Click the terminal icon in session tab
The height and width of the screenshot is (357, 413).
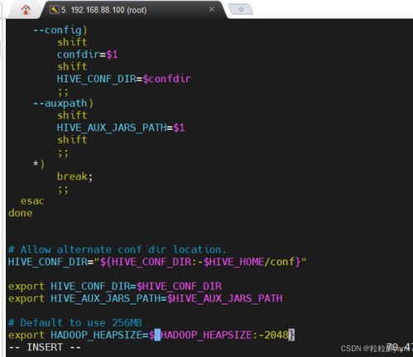tap(54, 10)
